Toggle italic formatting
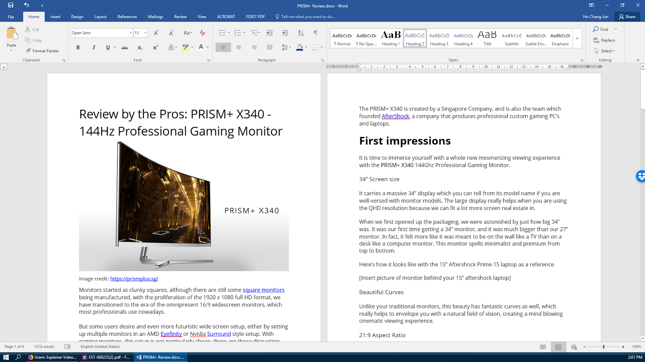 click(94, 47)
